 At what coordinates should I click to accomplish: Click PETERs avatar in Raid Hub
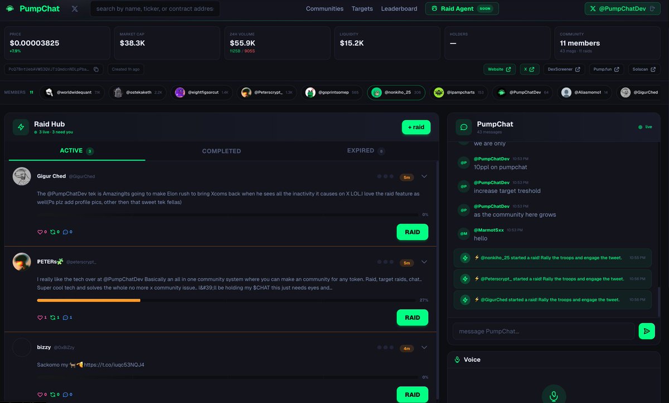[x=22, y=261]
